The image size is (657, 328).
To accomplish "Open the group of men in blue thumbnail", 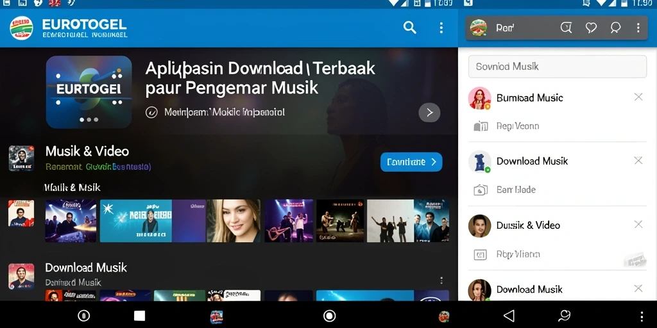I will pos(432,220).
